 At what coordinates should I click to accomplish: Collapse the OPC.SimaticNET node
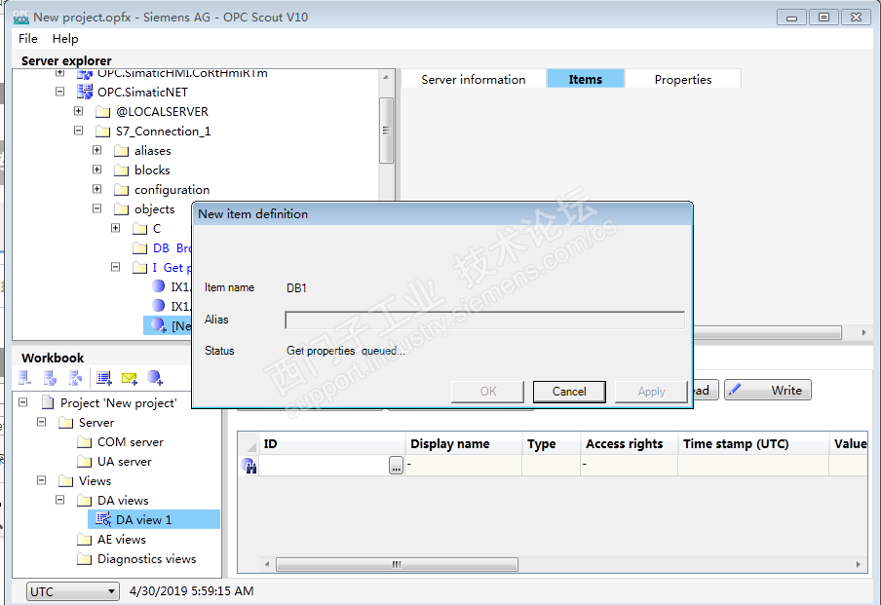pyautogui.click(x=60, y=92)
